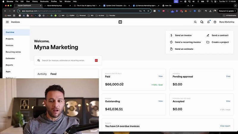
Task: Click the $45,036.51 outstanding amount
Action: pos(114,109)
